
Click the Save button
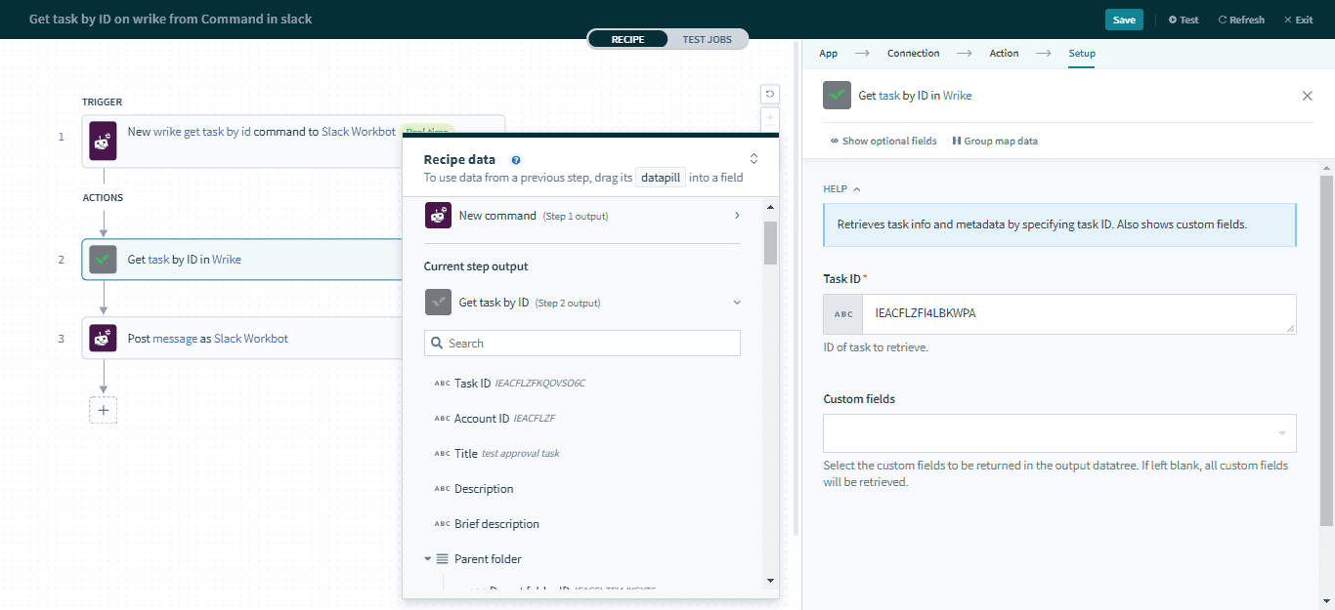pyautogui.click(x=1123, y=19)
